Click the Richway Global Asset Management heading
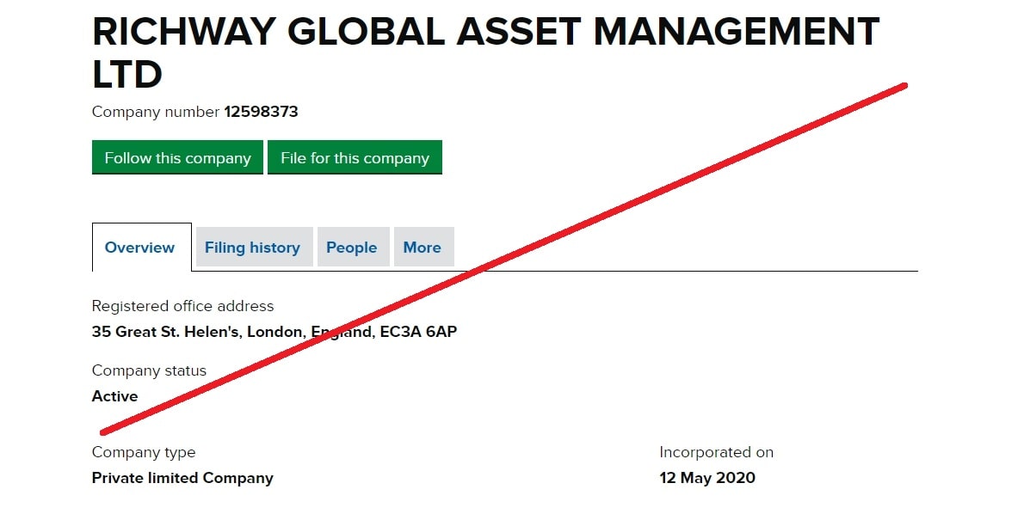Image resolution: width=1024 pixels, height=514 pixels. click(485, 34)
